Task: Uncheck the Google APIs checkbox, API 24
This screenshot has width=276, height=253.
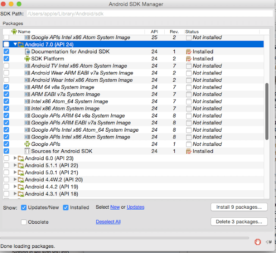Action: [x=6, y=144]
